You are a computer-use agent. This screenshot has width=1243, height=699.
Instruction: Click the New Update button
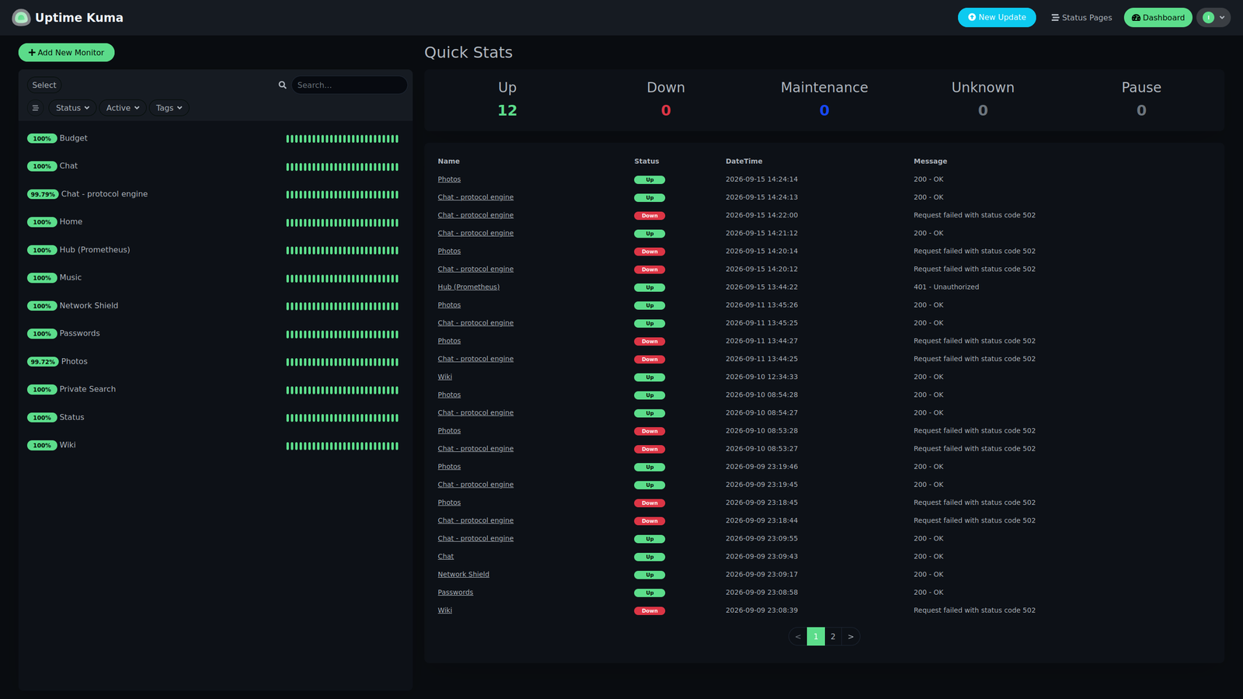click(x=997, y=17)
